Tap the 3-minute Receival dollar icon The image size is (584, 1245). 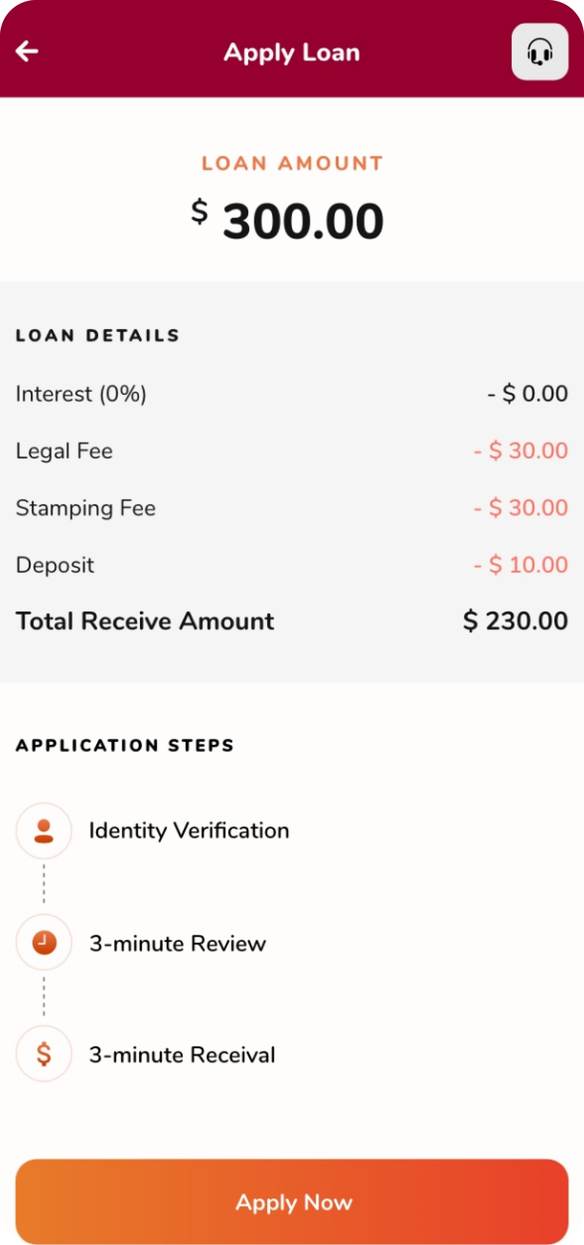[44, 1053]
